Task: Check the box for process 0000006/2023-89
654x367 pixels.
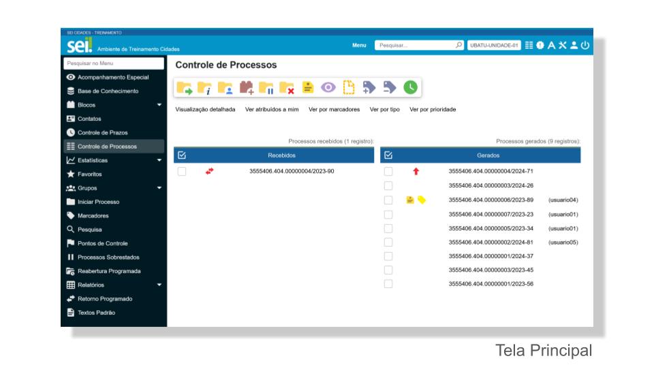Action: pos(388,200)
